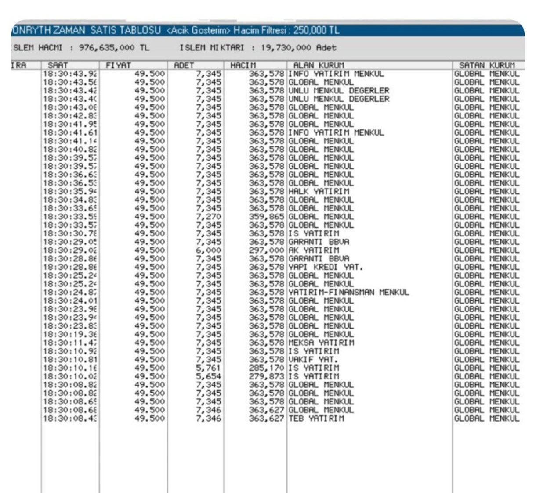Click UNLU MENKUL DEGERLER at 18:30:43.40
This screenshot has width=536, height=493.
click(x=339, y=99)
